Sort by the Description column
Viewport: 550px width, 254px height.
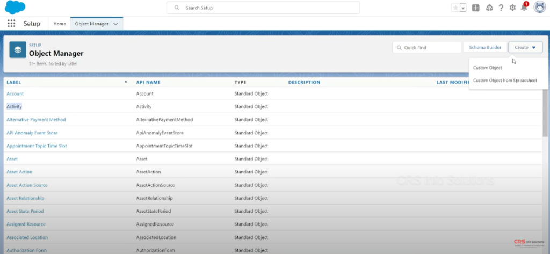pos(304,83)
